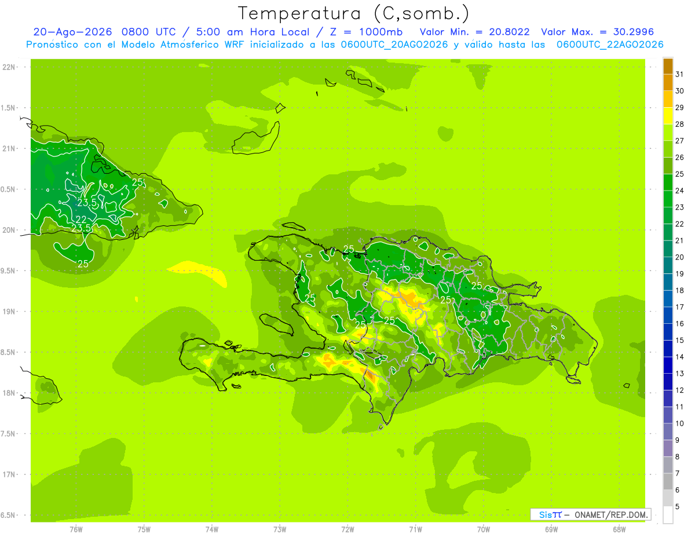Screen dimensions: 695x537
Task: Select the blue 16 degree legend color
Action: point(668,315)
